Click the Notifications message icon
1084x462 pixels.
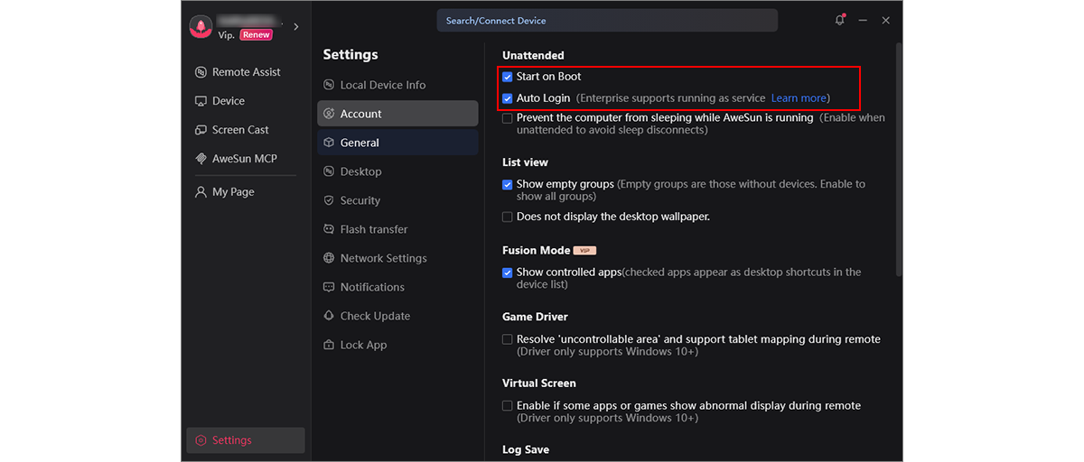coord(329,287)
